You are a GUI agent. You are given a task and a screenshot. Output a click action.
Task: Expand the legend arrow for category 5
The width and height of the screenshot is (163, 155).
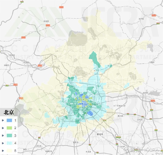pos(3,150)
